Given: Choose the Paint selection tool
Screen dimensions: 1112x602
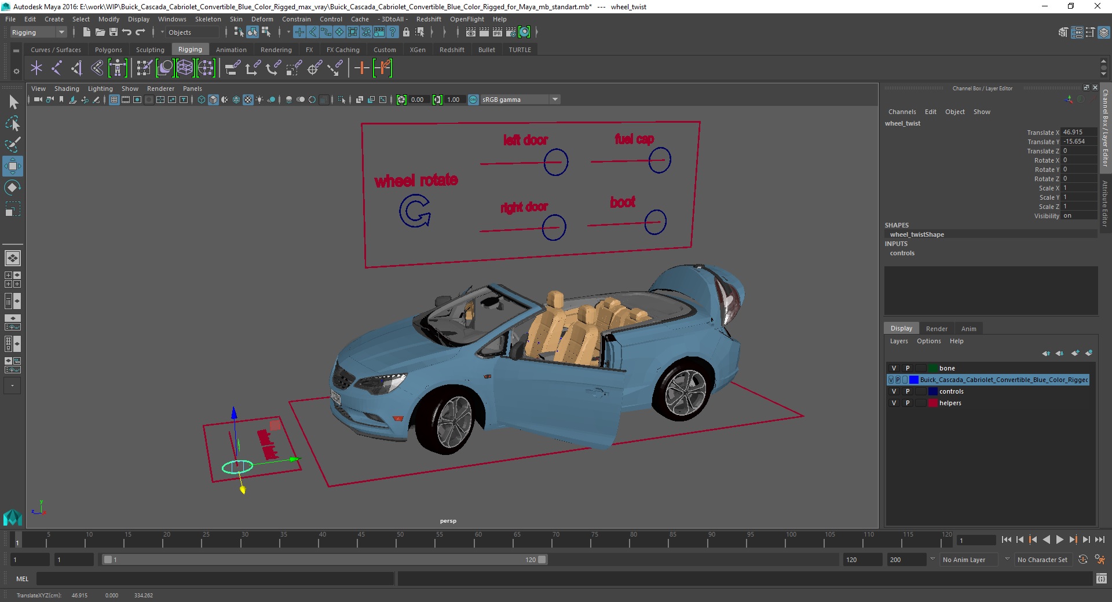Looking at the screenshot, I should (13, 145).
